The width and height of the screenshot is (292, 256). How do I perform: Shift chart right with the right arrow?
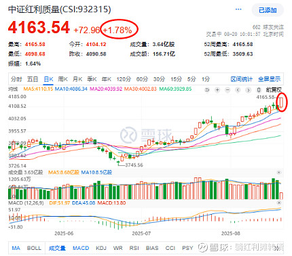(248, 90)
